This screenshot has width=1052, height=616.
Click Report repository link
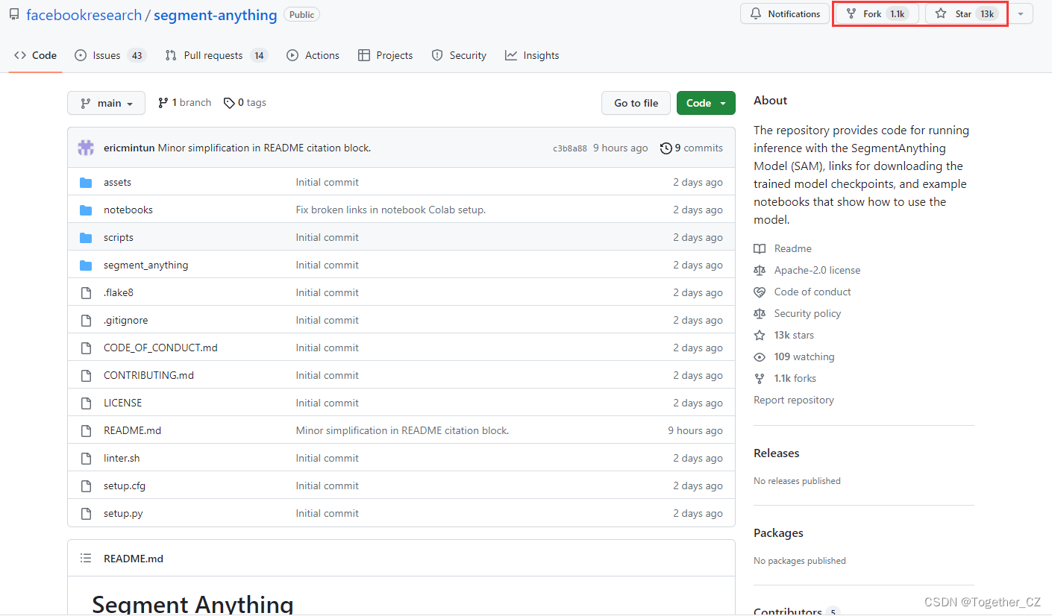794,400
